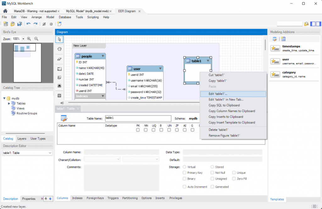This screenshot has height=209, width=322.
Task: Toggle the NN checkbox in the column grid
Action: [x=146, y=130]
